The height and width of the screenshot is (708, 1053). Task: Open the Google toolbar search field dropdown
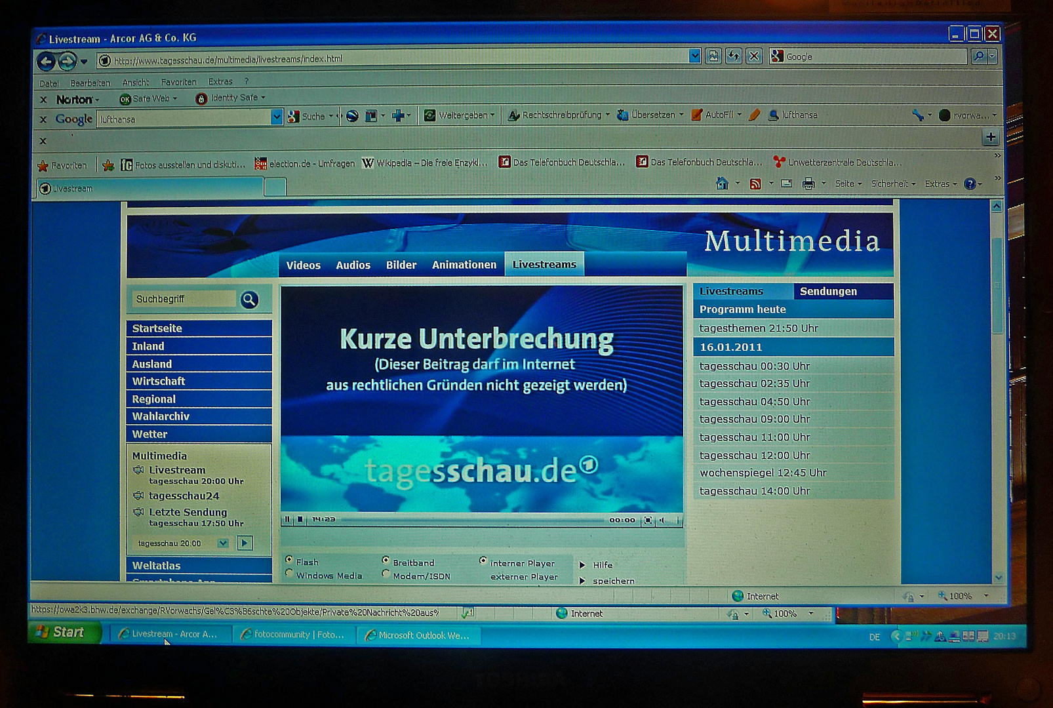point(276,117)
